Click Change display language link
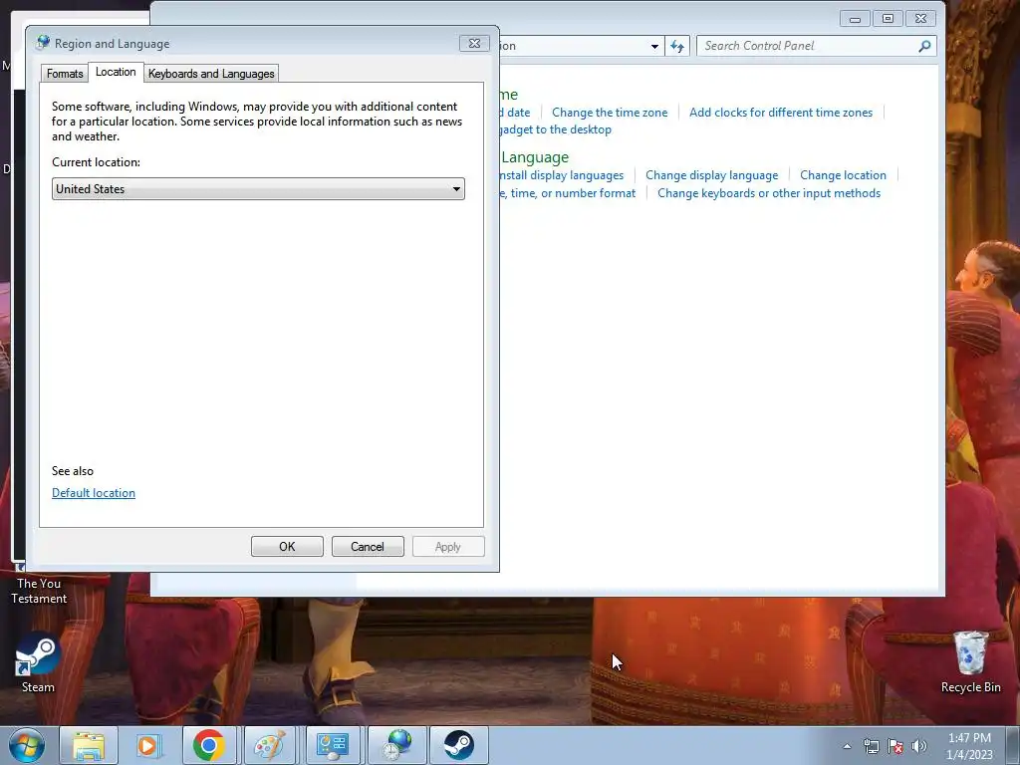Image resolution: width=1020 pixels, height=765 pixels. point(711,175)
